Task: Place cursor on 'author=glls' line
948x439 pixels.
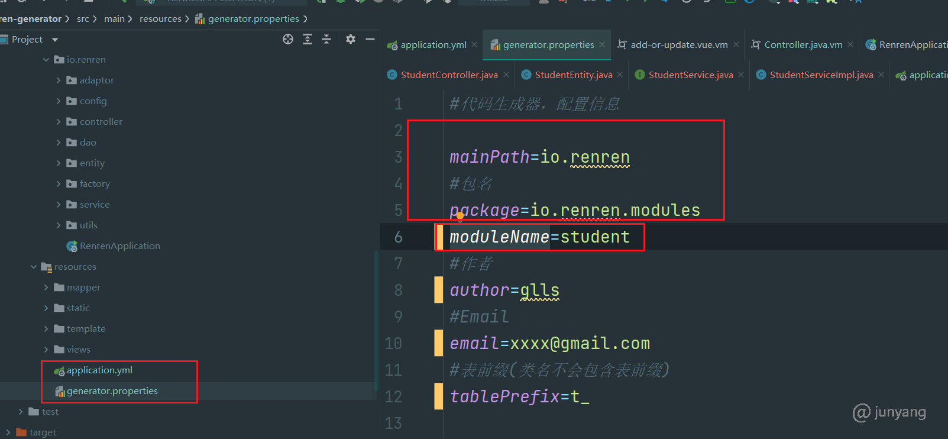Action: (x=504, y=290)
